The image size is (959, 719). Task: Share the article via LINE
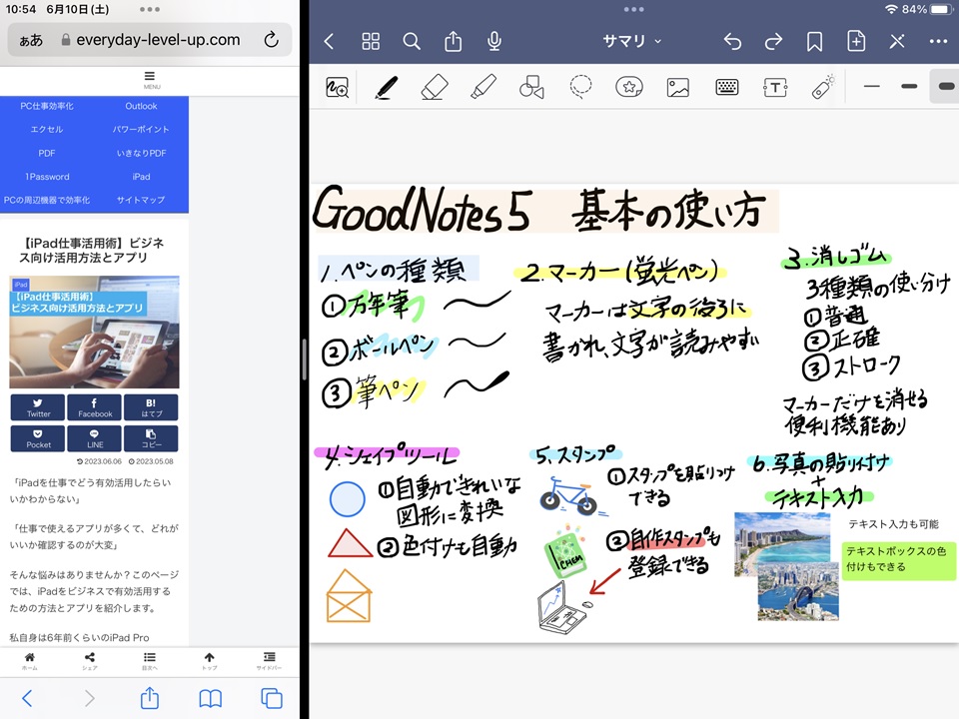pyautogui.click(x=95, y=438)
